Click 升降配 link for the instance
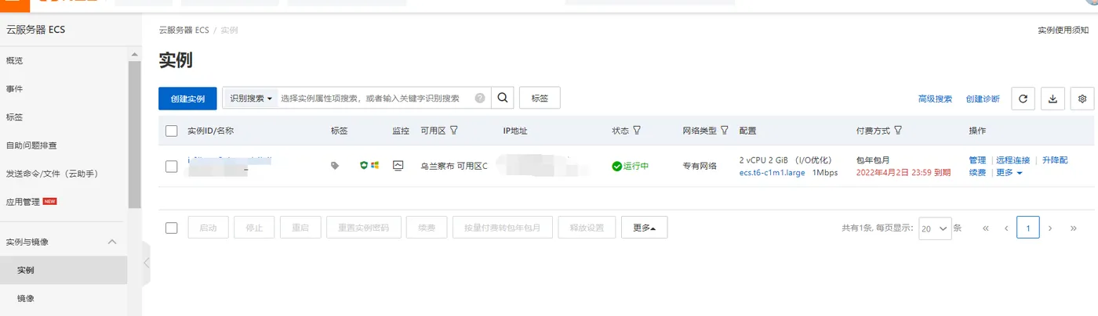The width and height of the screenshot is (1098, 316). (x=1055, y=160)
